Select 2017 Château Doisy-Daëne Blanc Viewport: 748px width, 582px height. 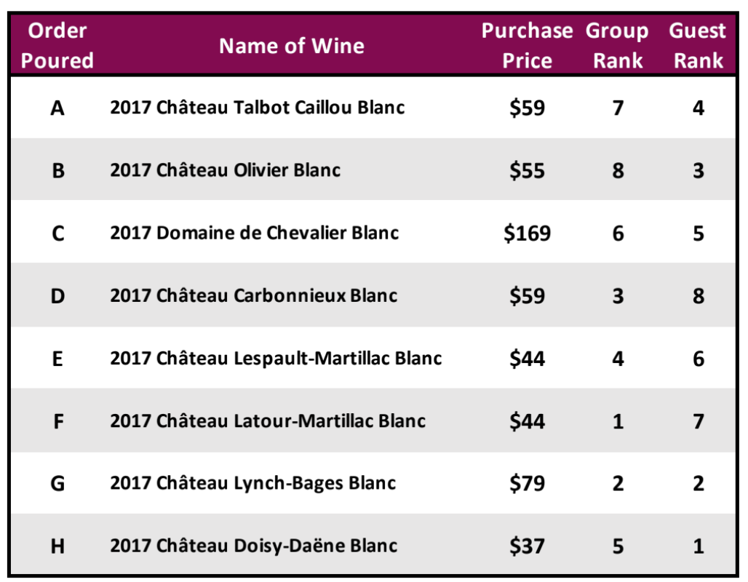click(x=254, y=546)
